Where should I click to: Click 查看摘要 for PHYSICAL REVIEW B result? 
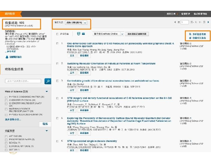84,110
